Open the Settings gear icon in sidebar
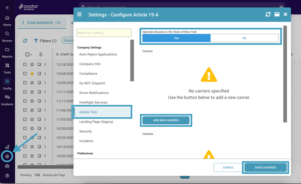This screenshot has width=301, height=184. point(7,156)
